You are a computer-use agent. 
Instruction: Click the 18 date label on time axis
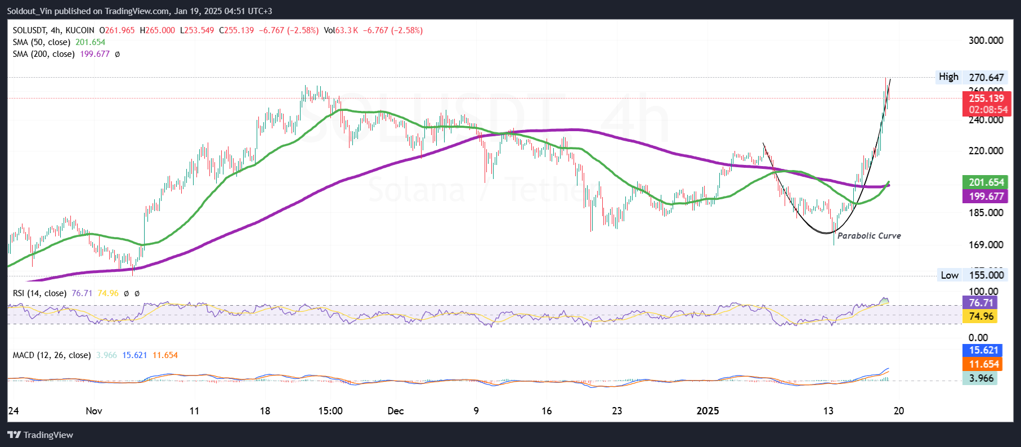[265, 411]
